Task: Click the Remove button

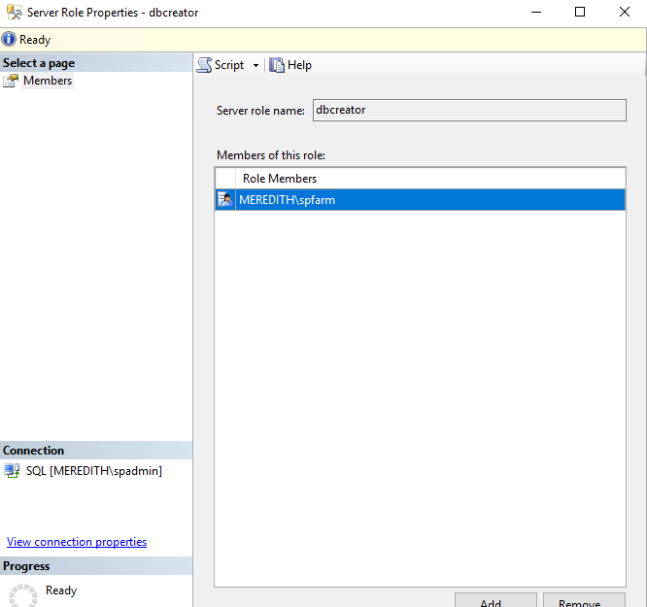Action: pos(584,600)
